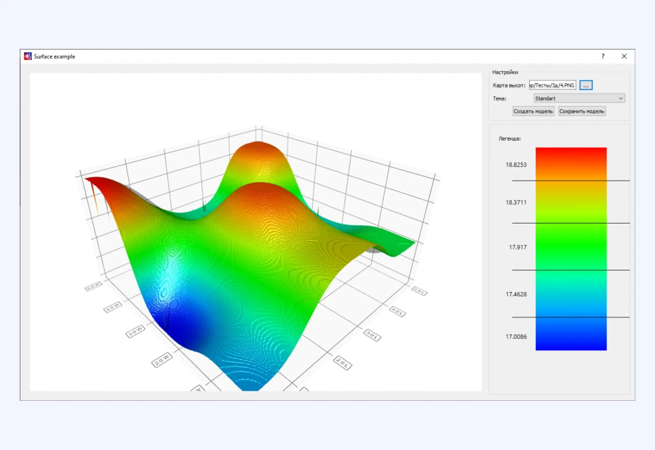Click the 'Настройки' group title
The width and height of the screenshot is (655, 450).
coord(505,72)
